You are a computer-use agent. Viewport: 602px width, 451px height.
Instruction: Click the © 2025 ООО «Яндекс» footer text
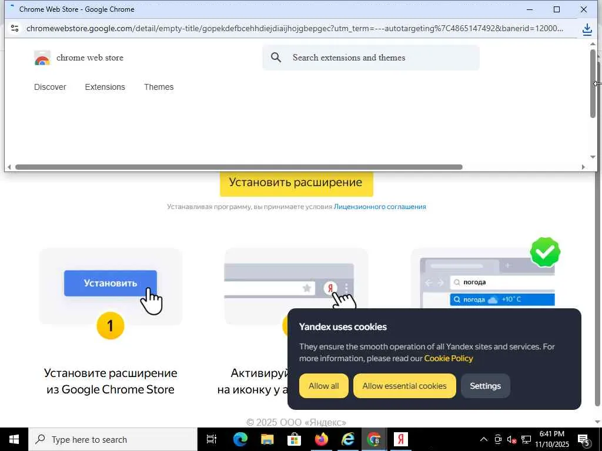[296, 422]
